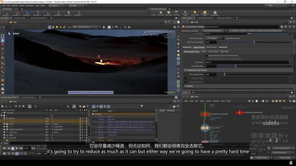Open the scene graph tree gear settings icon
The width and height of the screenshot is (296, 166).
tap(80, 107)
